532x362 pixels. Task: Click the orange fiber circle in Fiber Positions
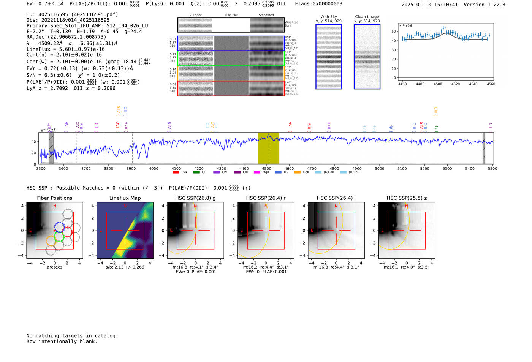[51, 241]
